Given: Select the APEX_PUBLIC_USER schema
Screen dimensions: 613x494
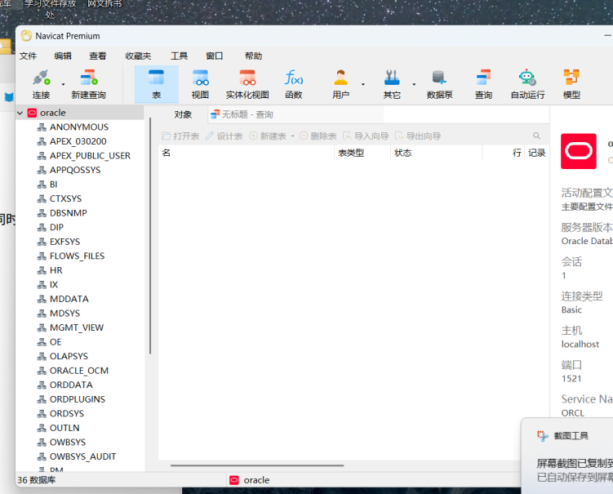Looking at the screenshot, I should (x=90, y=156).
